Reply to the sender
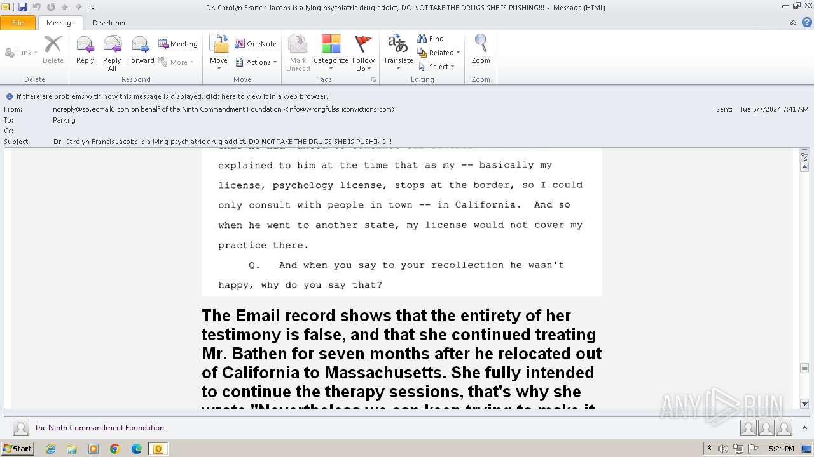Screen dimensions: 814x457 point(85,50)
